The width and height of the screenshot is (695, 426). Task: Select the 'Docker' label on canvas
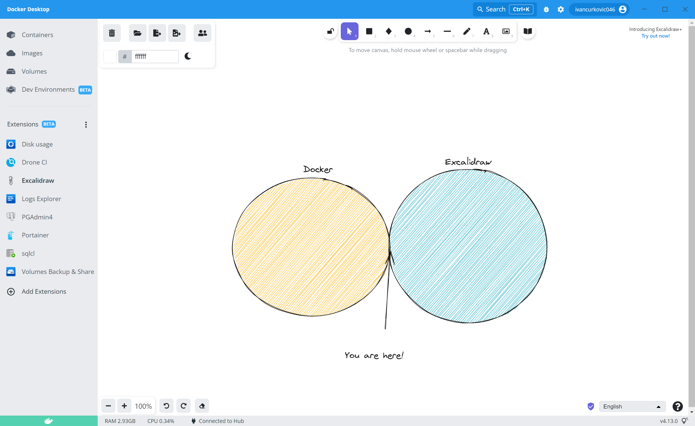(318, 169)
